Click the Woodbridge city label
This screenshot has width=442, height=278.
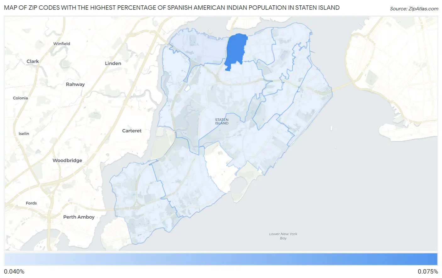point(67,160)
